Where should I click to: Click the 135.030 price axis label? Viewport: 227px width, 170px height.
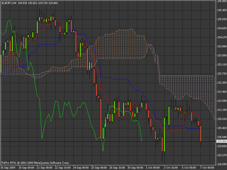pyautogui.click(x=222, y=19)
